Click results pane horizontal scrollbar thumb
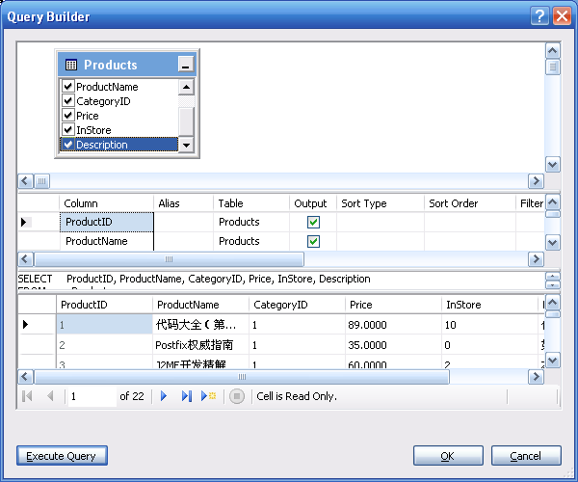The width and height of the screenshot is (578, 482). 242,377
